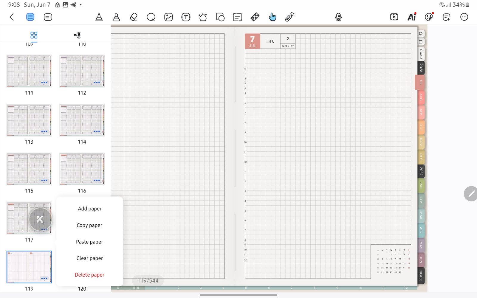Viewport: 477px width, 298px height.
Task: Open page 111 thumbnail
Action: click(x=29, y=71)
